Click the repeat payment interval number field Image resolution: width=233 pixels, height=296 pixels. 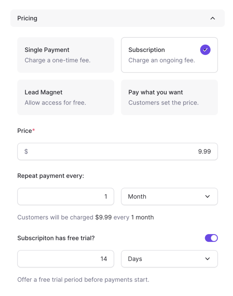click(66, 197)
